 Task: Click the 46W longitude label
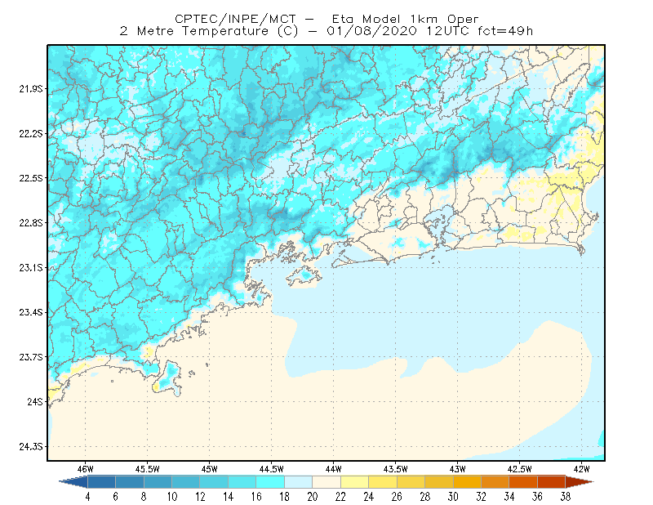86,469
